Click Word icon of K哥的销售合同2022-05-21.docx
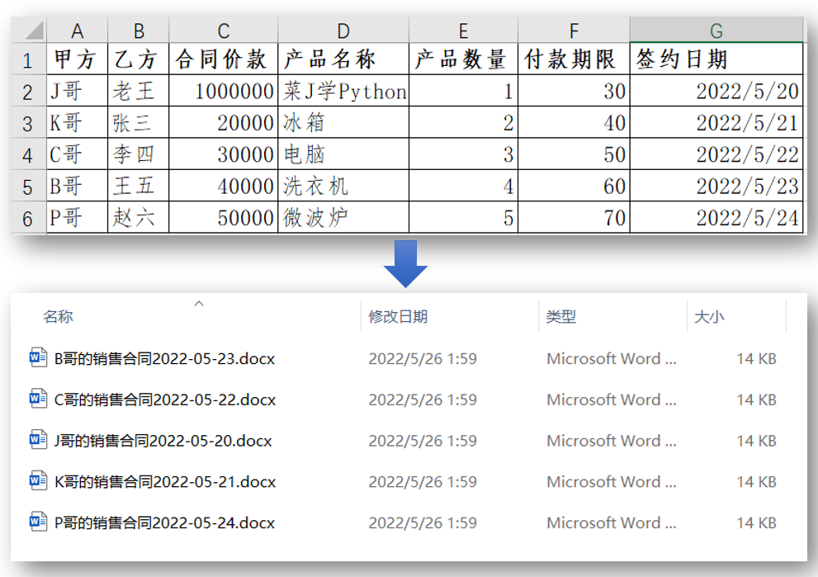The image size is (818, 577). pyautogui.click(x=38, y=481)
